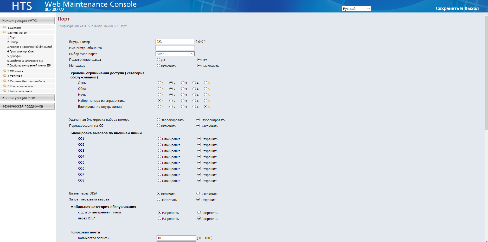488x242 pixels.
Task: Click the page vertical scrollbar thumb
Action: point(486,73)
